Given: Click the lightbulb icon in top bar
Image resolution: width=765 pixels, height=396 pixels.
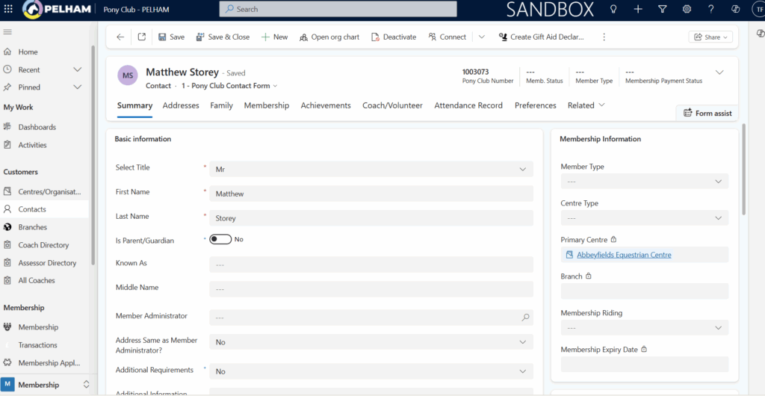Looking at the screenshot, I should (613, 9).
